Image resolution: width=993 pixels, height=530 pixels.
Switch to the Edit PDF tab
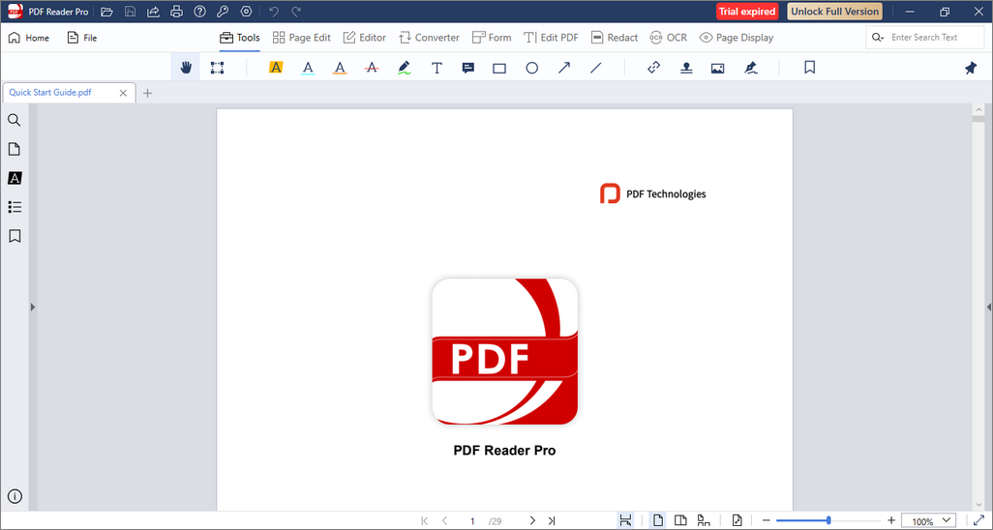point(551,38)
